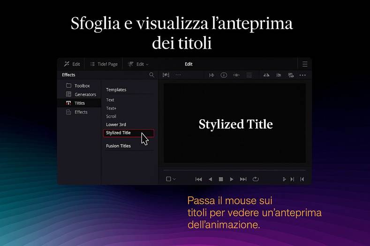Choose the Text+ title template
Viewport: 370px width, 246px height.
click(x=111, y=109)
